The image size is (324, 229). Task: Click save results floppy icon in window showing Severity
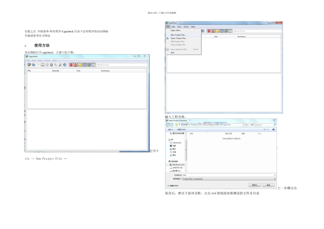(x=43, y=65)
